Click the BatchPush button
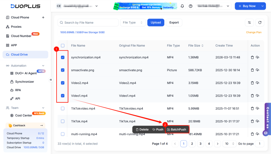The image size is (271, 154). [176, 129]
